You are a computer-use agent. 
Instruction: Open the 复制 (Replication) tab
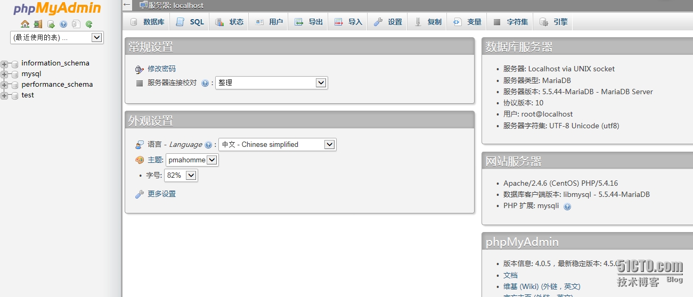[x=428, y=22]
